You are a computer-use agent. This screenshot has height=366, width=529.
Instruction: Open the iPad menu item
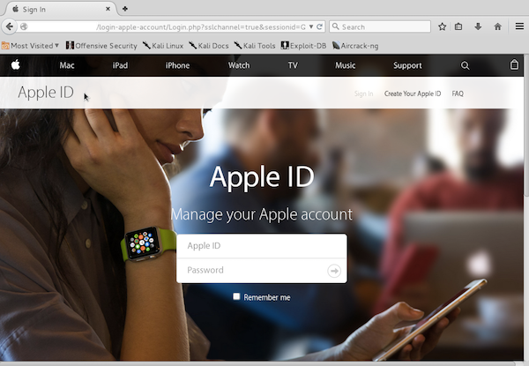(120, 65)
